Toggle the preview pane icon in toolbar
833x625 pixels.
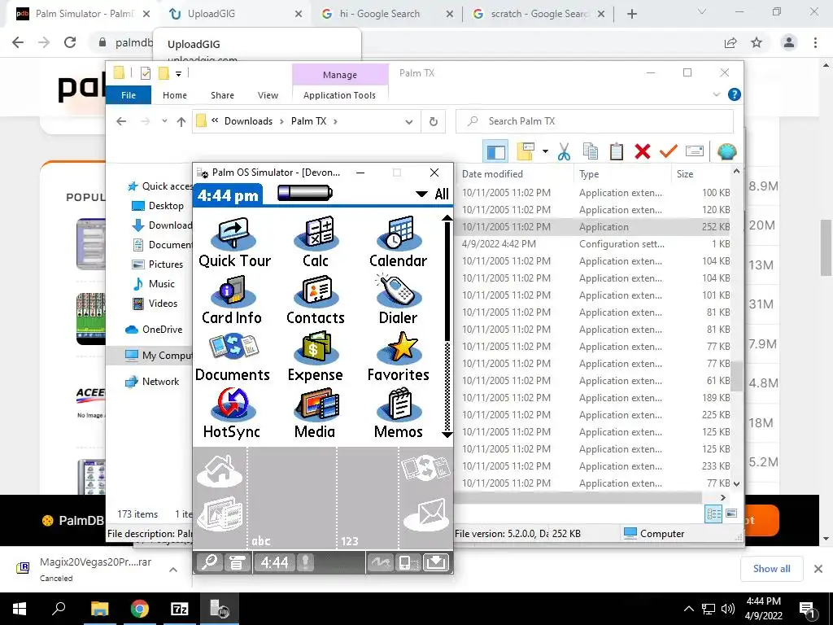495,152
